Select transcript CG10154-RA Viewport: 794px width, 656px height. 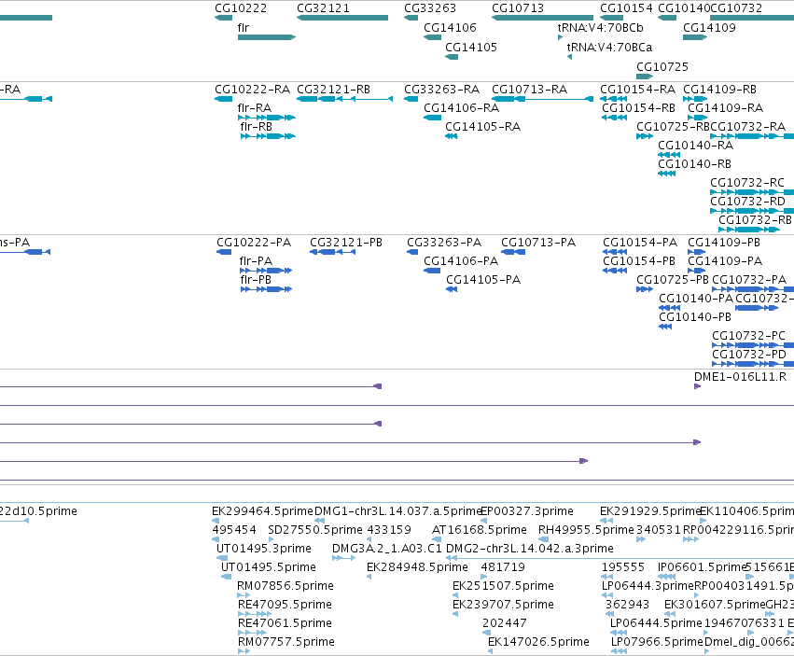[x=614, y=99]
